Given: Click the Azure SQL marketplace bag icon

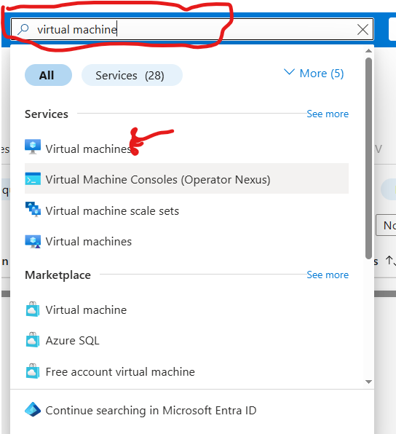Looking at the screenshot, I should [x=33, y=340].
